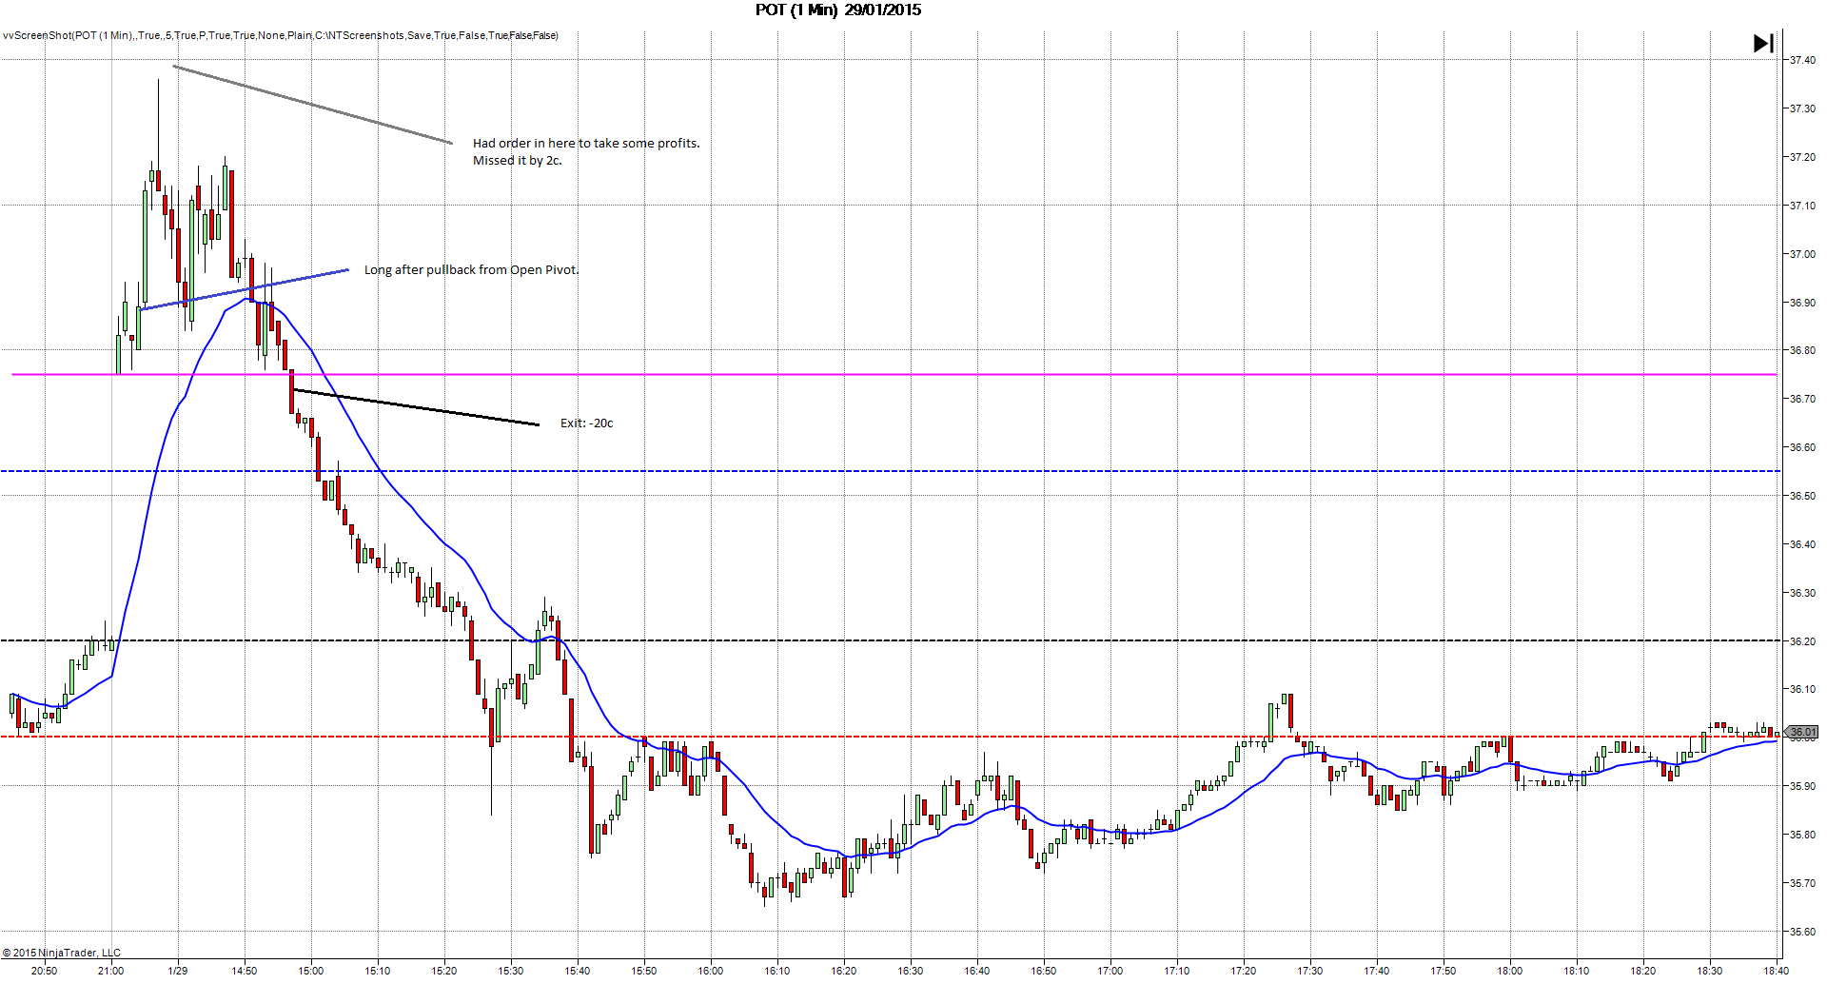Click the 21:00 time axis label
The width and height of the screenshot is (1827, 984).
pyautogui.click(x=110, y=972)
